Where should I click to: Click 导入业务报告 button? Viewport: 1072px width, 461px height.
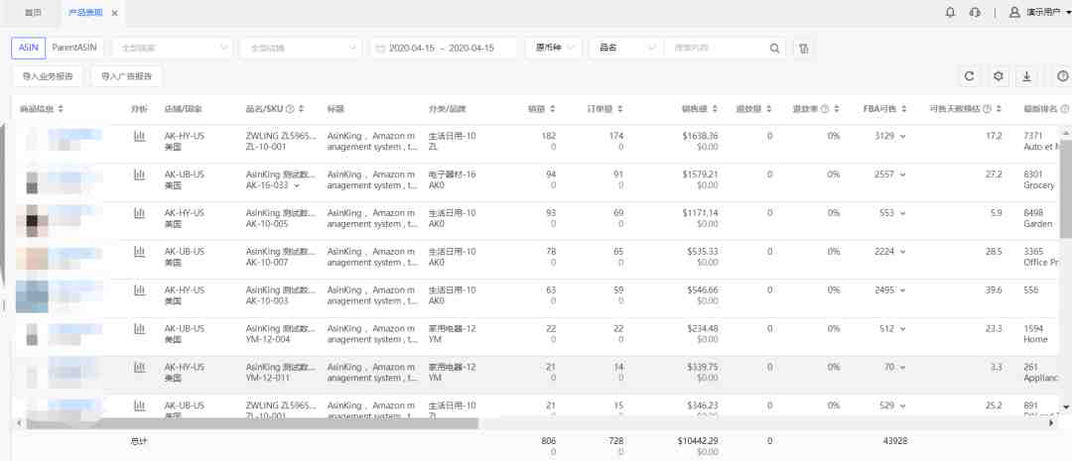48,76
